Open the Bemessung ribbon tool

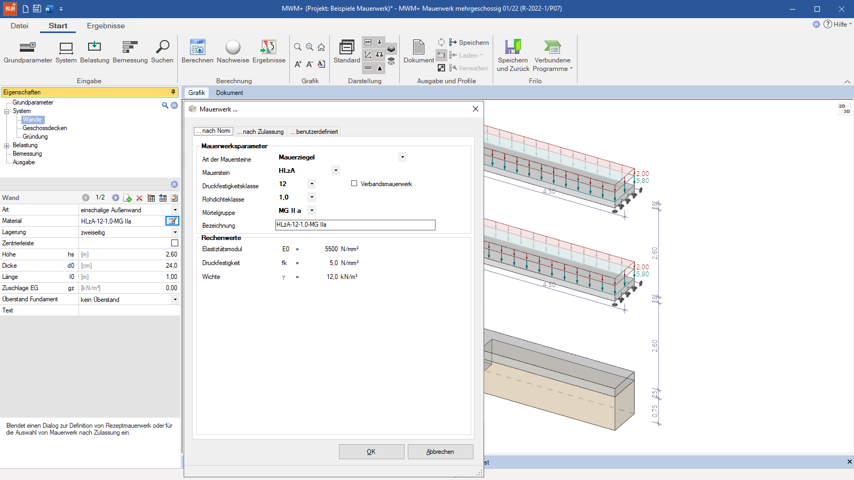click(x=130, y=52)
